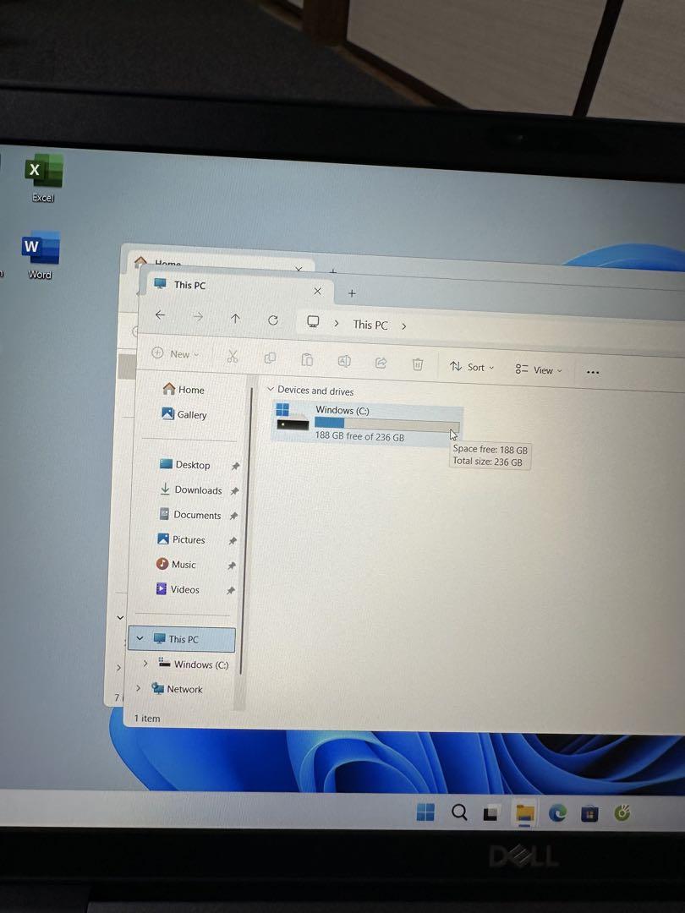Open the New dropdown
Image resolution: width=685 pixels, height=913 pixels.
point(175,353)
